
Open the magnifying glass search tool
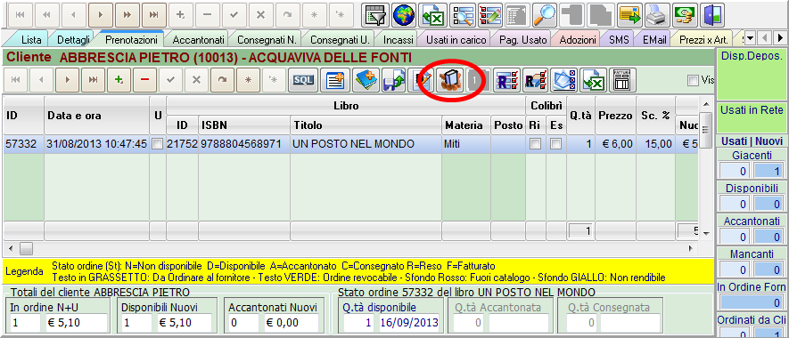pos(544,14)
